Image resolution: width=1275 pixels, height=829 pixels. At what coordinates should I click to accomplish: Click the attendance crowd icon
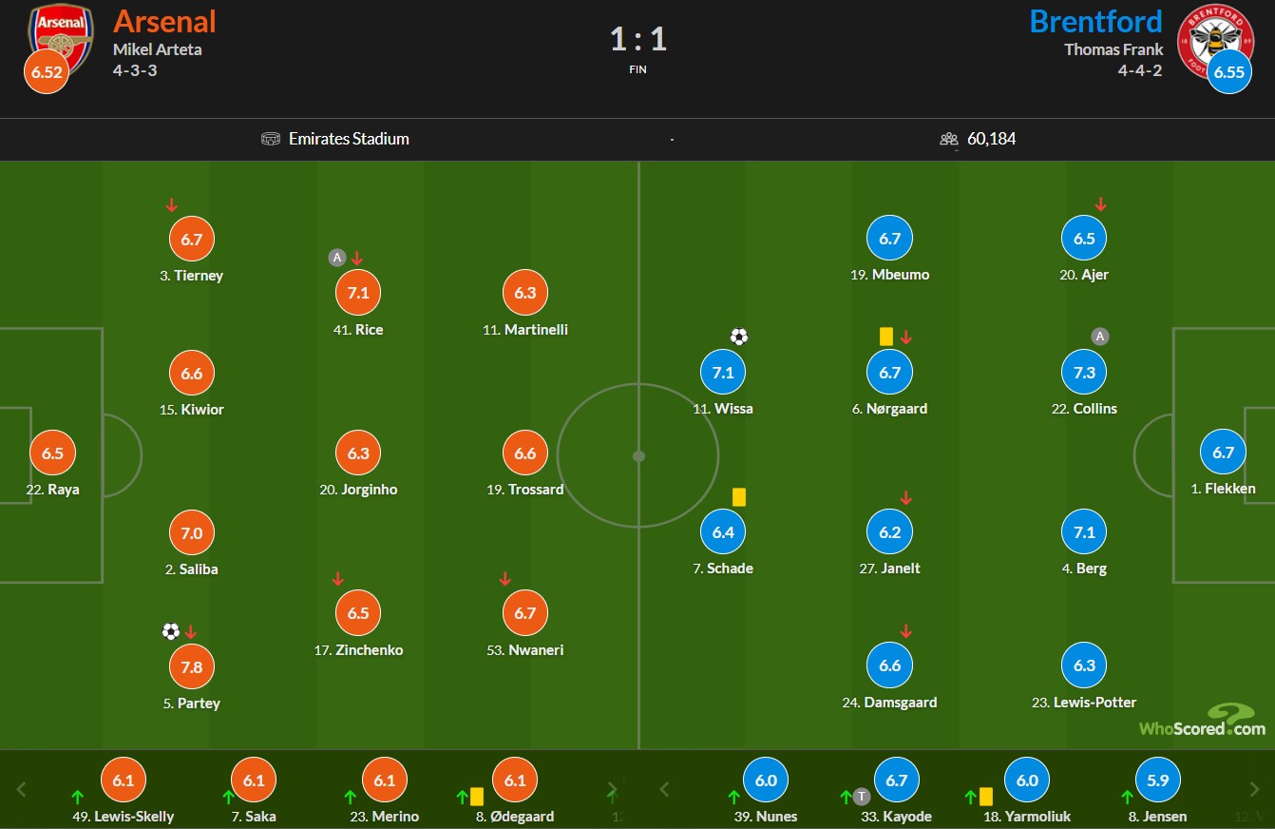click(949, 139)
